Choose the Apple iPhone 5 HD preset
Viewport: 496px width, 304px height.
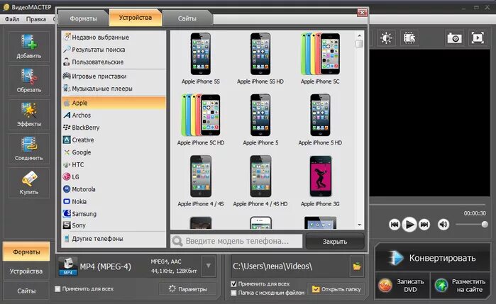tap(320, 120)
